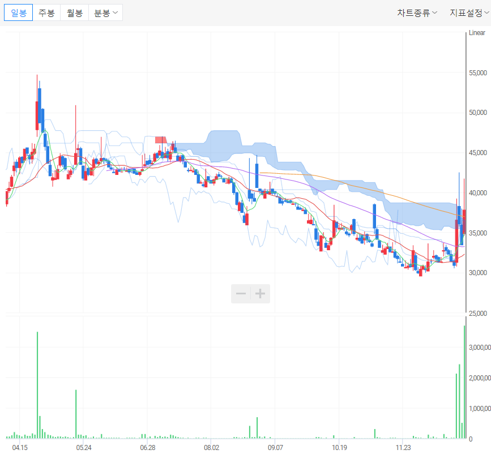Toggle the Linear scale label
Image resolution: width=491 pixels, height=454 pixels.
point(477,33)
